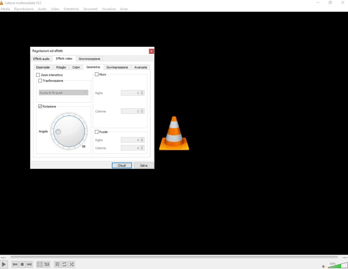Open the Ruota di 90 gradi dropdown

[x=64, y=93]
